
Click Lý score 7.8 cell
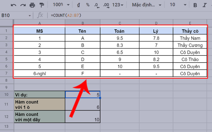point(156,38)
